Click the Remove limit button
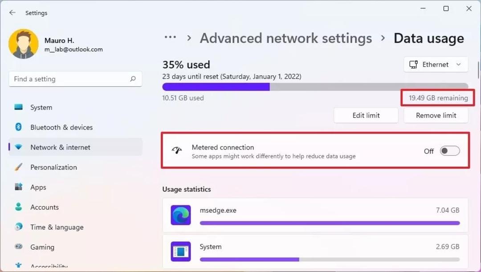481x272 pixels. click(x=436, y=115)
